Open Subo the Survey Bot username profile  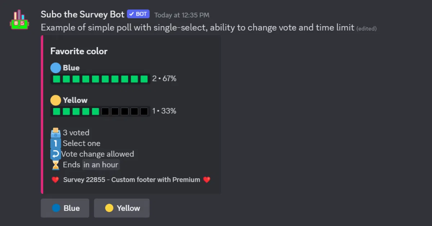(x=82, y=14)
